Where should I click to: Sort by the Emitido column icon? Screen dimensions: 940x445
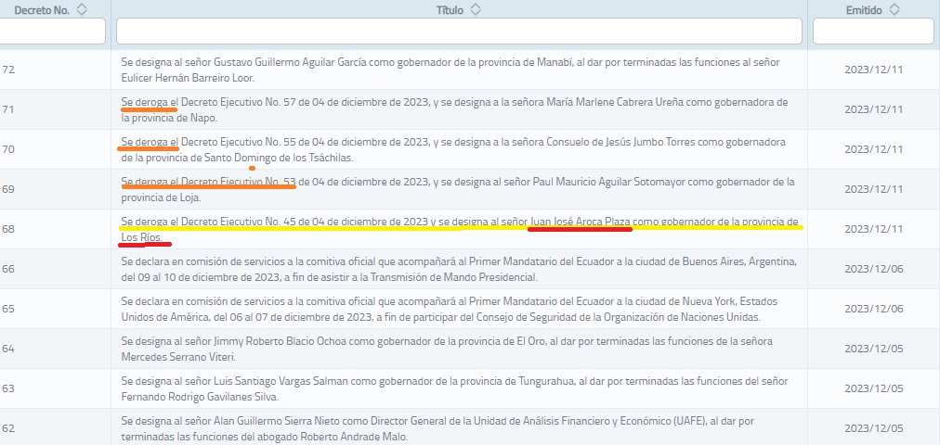coord(894,9)
